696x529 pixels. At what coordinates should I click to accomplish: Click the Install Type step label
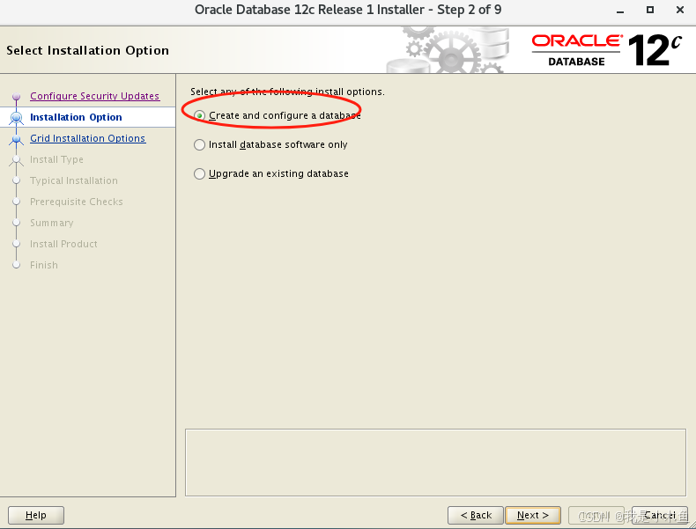[56, 159]
